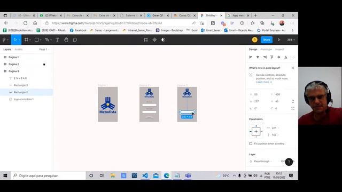Open a new browser tab
This screenshot has height=192, width=342.
coord(255,15)
